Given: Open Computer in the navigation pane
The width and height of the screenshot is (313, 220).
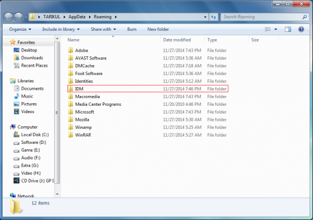Looking at the screenshot, I should [27, 127].
